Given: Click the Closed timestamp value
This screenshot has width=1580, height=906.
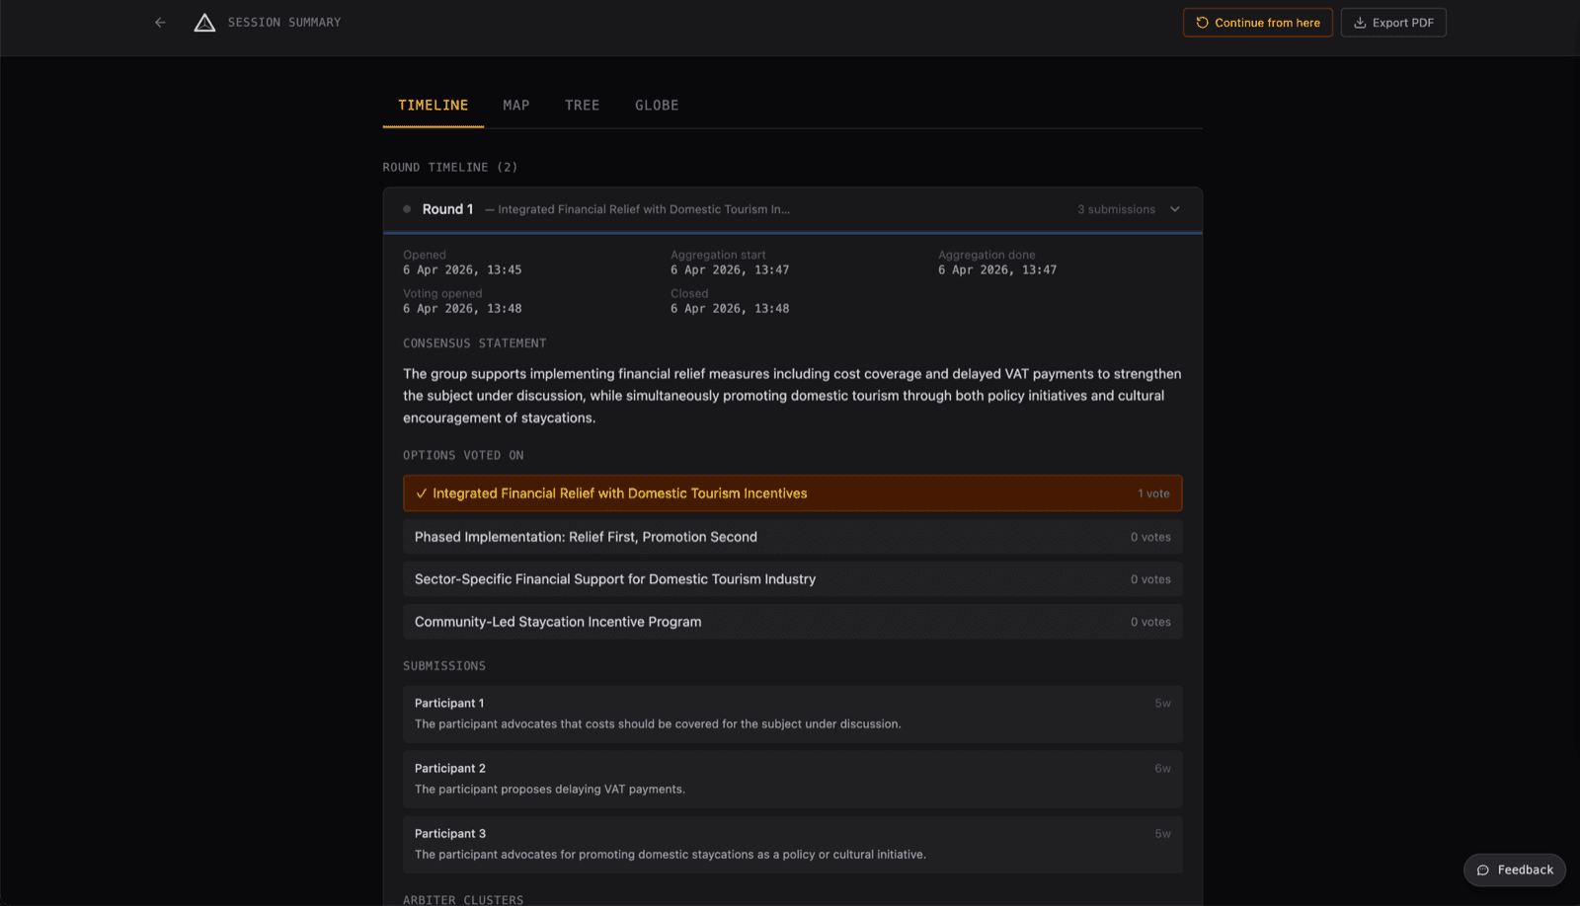Looking at the screenshot, I should (730, 308).
